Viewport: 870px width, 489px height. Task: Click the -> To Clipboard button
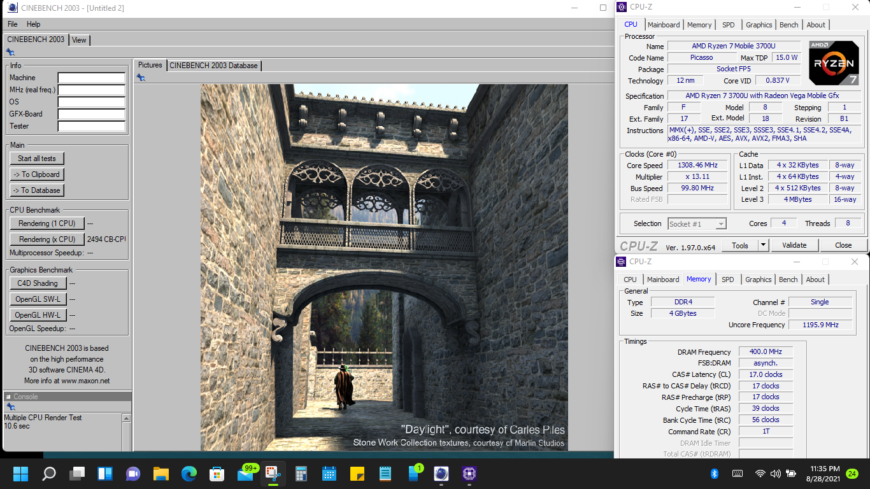pos(37,174)
